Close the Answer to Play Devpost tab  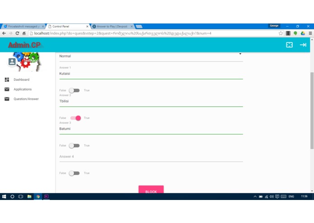131,26
